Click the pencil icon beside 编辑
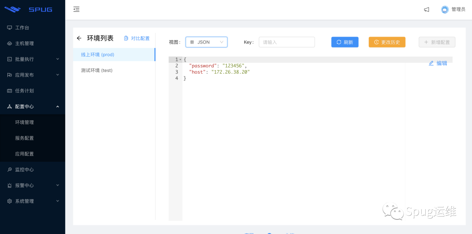The width and height of the screenshot is (472, 234). click(x=431, y=63)
